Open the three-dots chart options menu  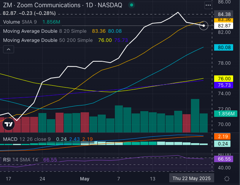[x=208, y=5]
